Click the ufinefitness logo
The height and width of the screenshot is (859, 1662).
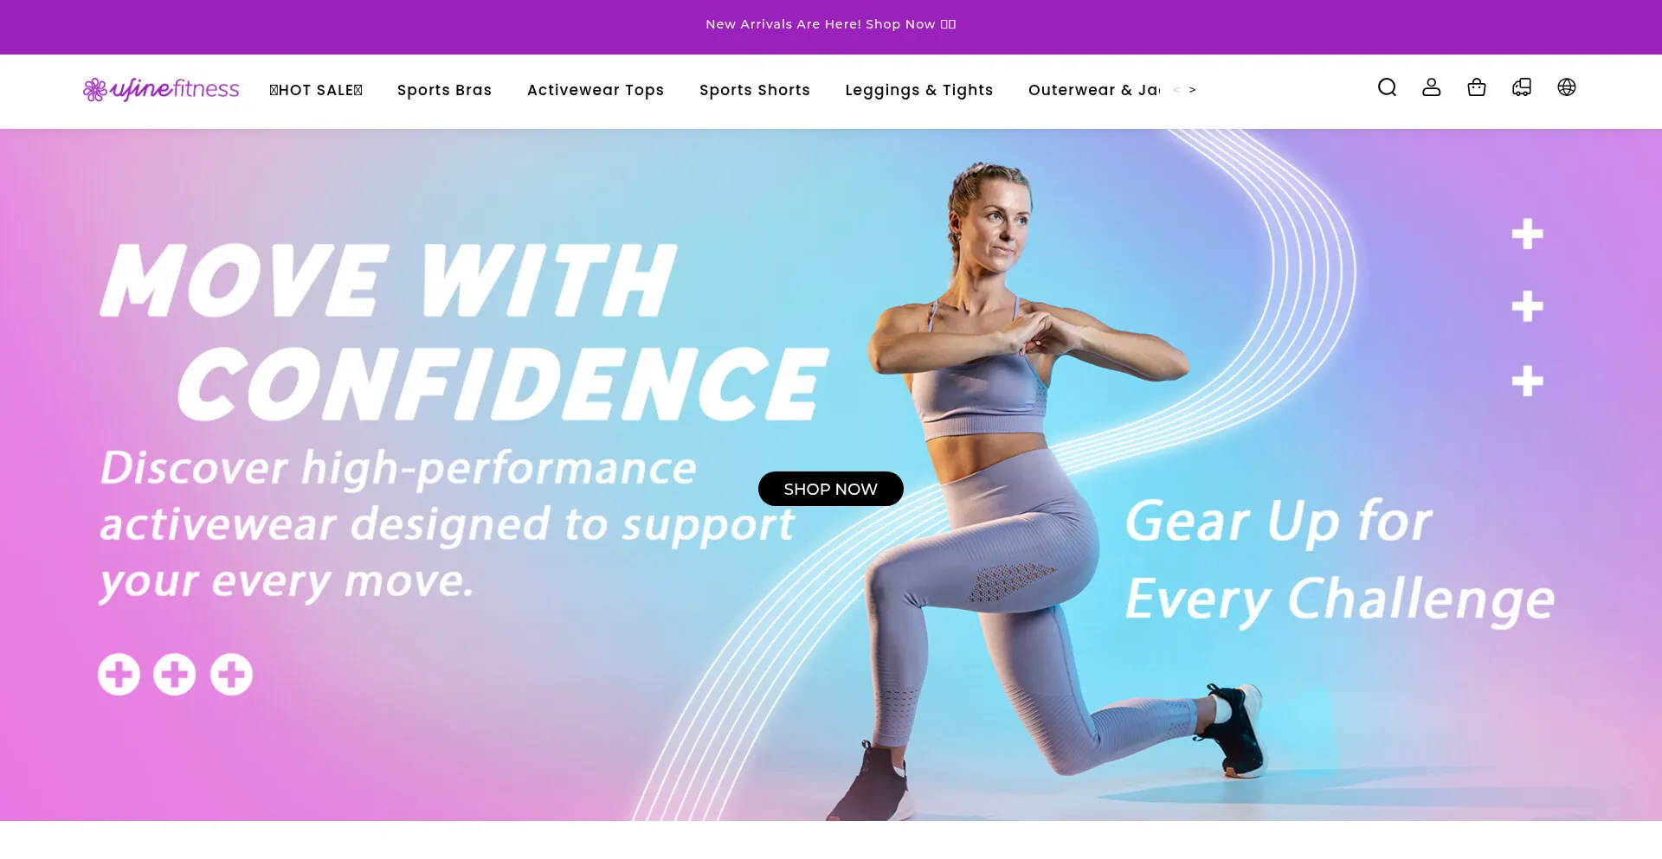161,89
